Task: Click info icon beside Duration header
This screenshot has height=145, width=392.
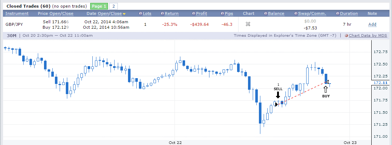Action: tap(338, 14)
